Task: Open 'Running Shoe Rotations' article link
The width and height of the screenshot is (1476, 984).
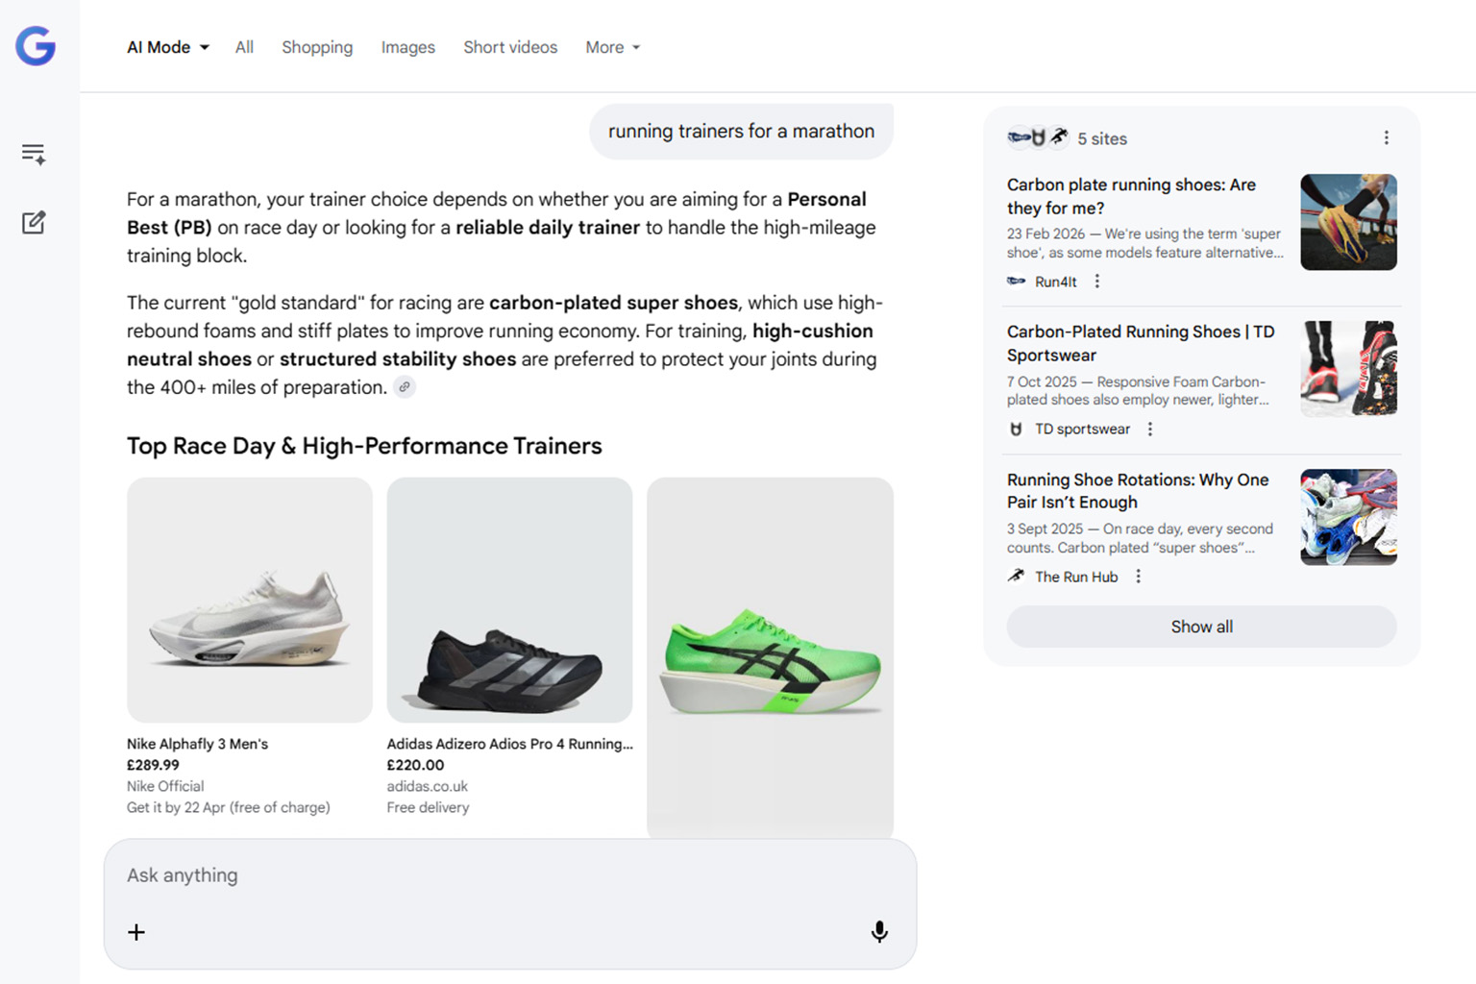Action: click(1138, 490)
